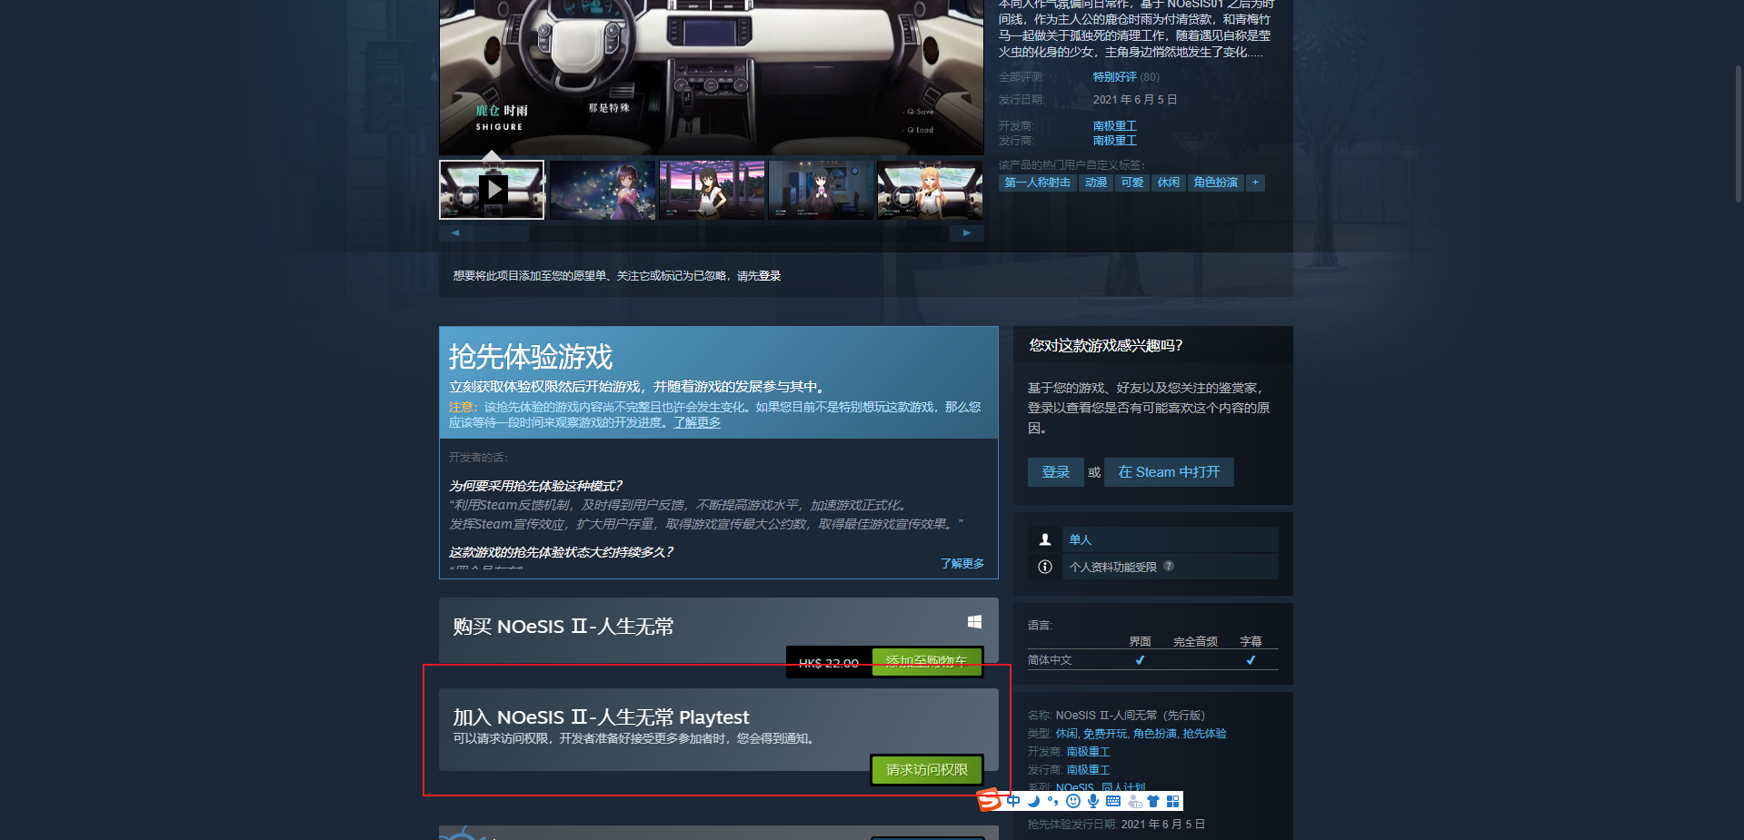Image resolution: width=1744 pixels, height=840 pixels.
Task: Open the 抢先体验 genre link
Action: point(1205,734)
